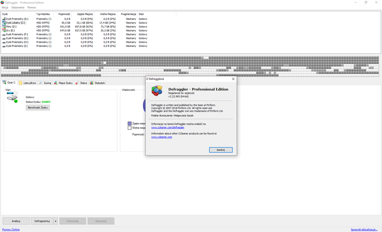Click the Benchmark Dysku button

pos(38,107)
